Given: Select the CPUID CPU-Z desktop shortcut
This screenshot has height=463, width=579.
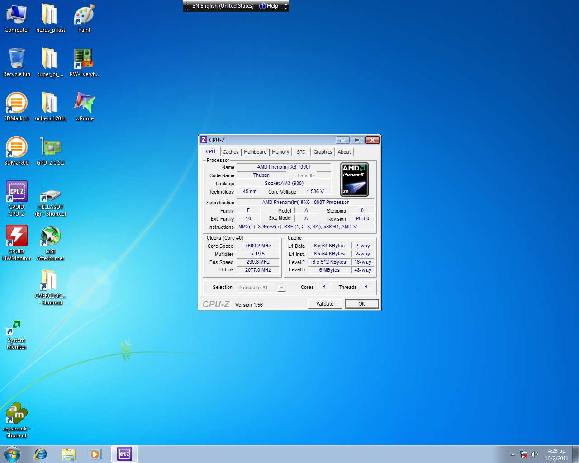Looking at the screenshot, I should pyautogui.click(x=17, y=199).
